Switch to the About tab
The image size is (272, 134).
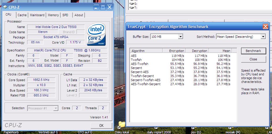pyautogui.click(x=79, y=15)
